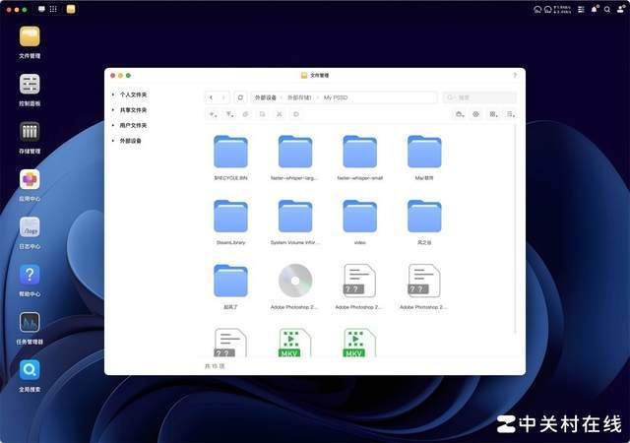Open the 全局搜索 desktop icon
The width and height of the screenshot is (630, 443).
[30, 370]
